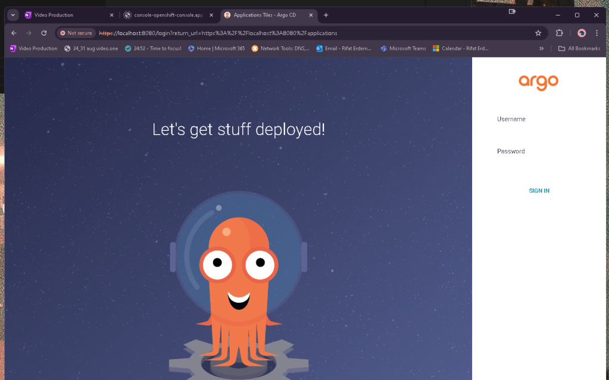Image resolution: width=609 pixels, height=380 pixels.
Task: Click the Argo octopus mascot image
Action: click(239, 285)
